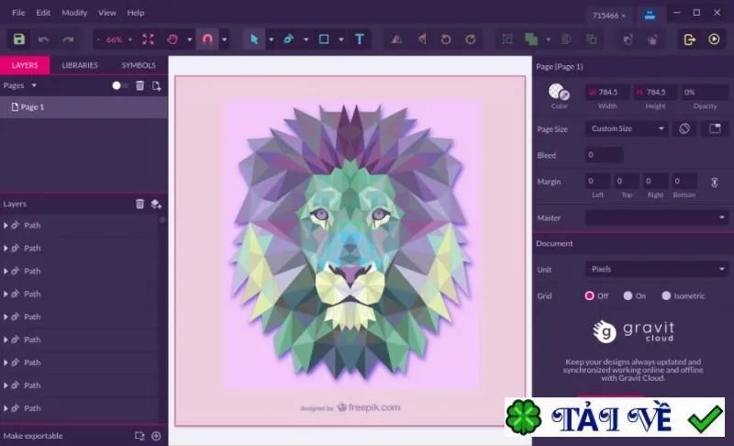Select the Pan hand tool
The width and height of the screenshot is (734, 446).
[172, 39]
